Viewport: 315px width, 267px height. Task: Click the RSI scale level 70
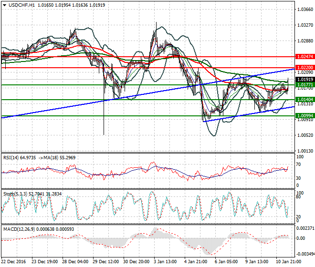tap(298, 164)
